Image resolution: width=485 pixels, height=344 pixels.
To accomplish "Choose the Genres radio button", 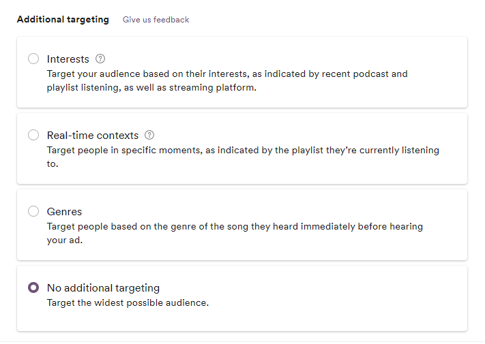I will click(33, 211).
